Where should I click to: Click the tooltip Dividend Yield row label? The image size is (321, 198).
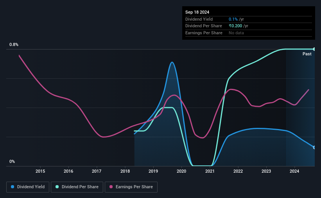(x=199, y=19)
